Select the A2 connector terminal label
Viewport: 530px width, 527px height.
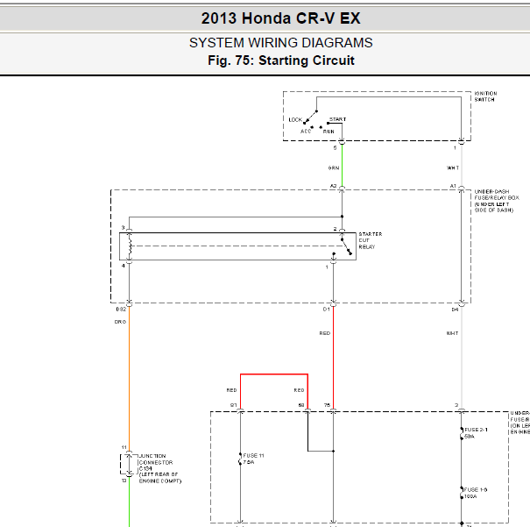(x=333, y=186)
